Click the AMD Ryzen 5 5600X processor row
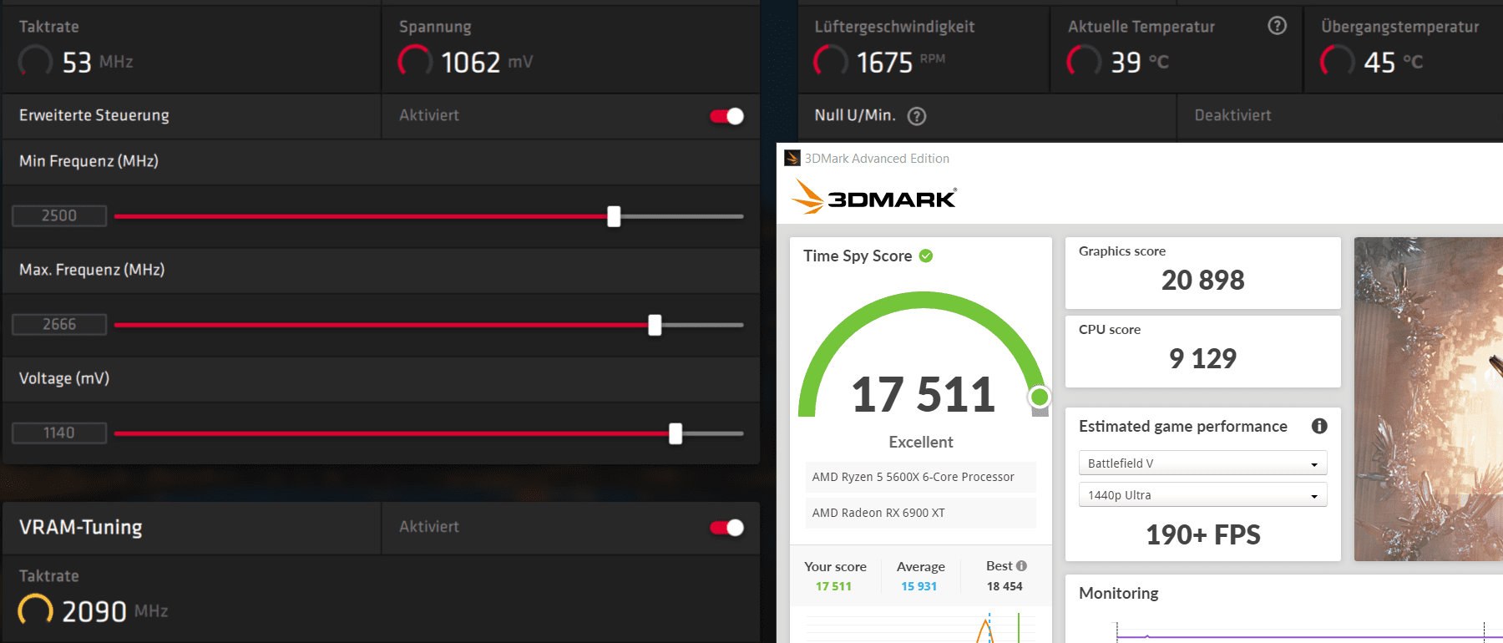Screen dimensions: 1503x643 point(920,477)
